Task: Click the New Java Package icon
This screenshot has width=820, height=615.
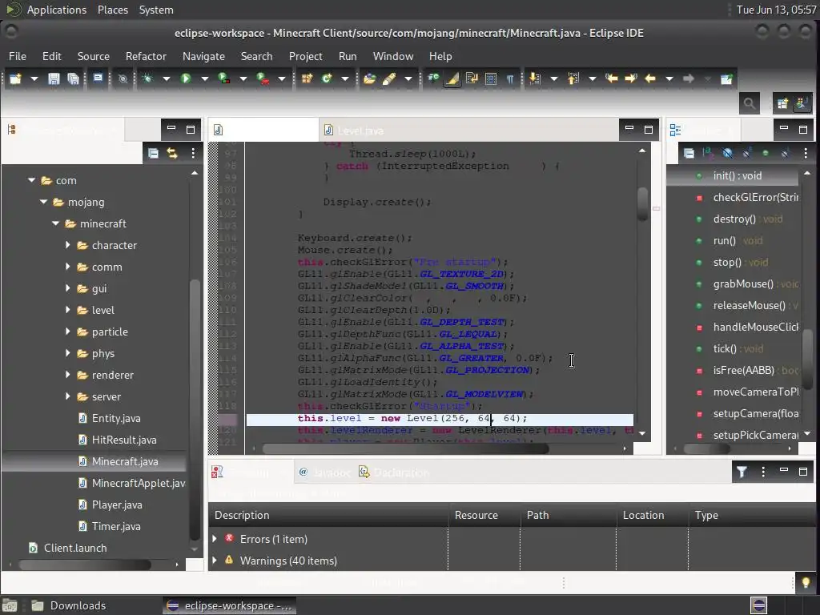Action: pyautogui.click(x=307, y=78)
